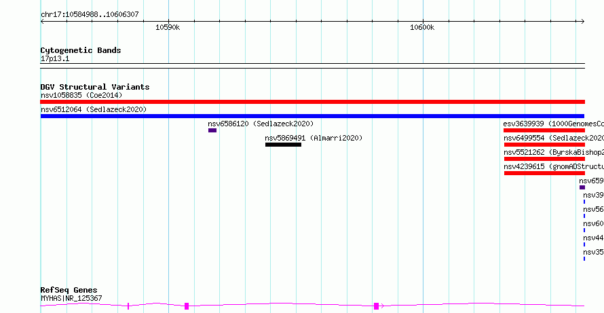This screenshot has width=604, height=313.
Task: Click the ruler's left arrowhead
Action: pyautogui.click(x=43, y=21)
